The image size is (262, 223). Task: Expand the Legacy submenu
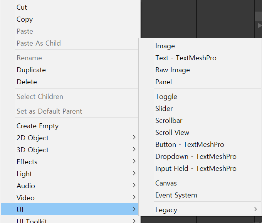pos(200,210)
